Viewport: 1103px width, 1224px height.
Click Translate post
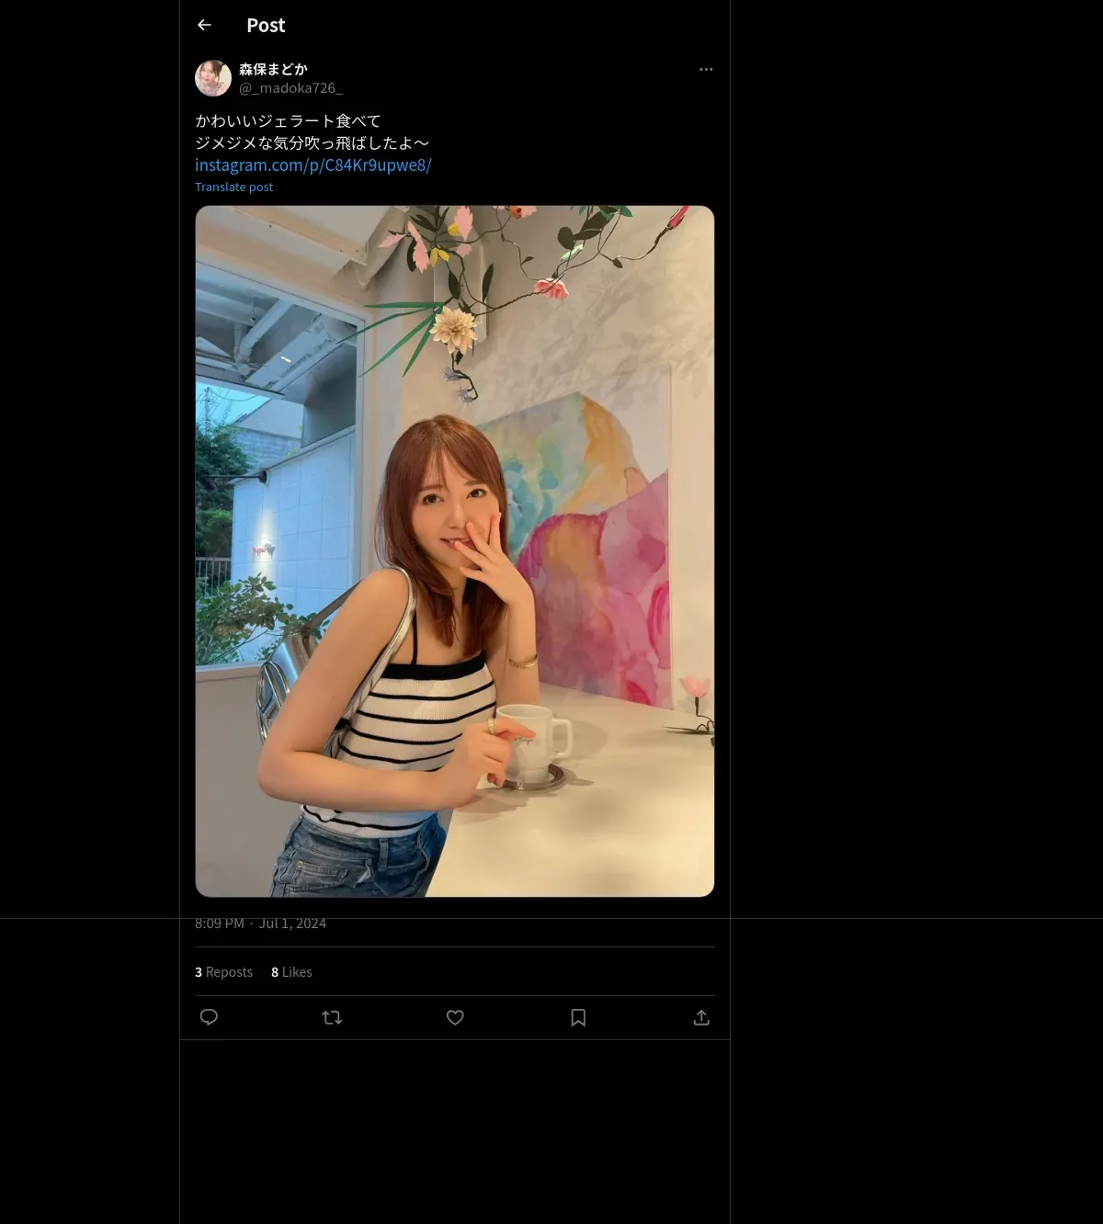tap(233, 187)
